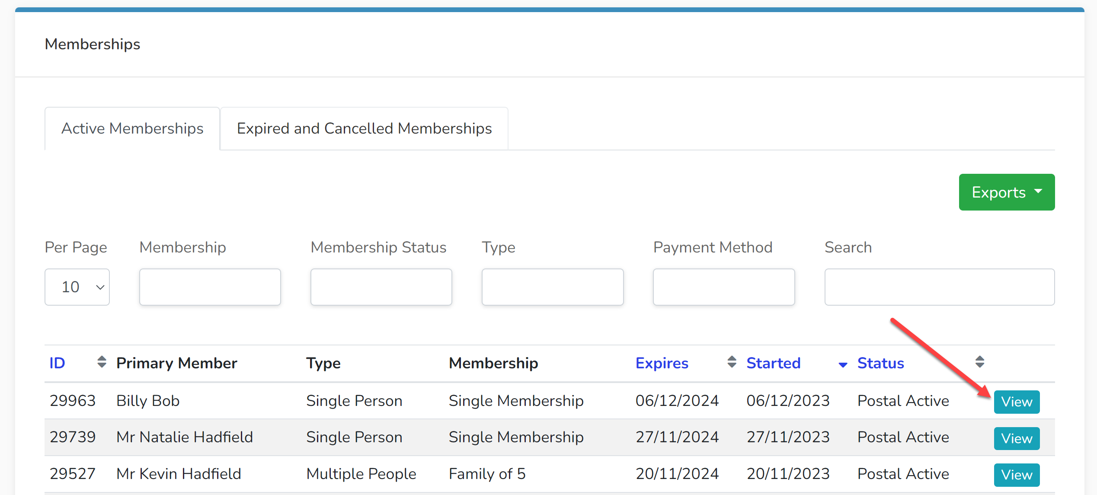Switch to the Active Memberships tab
1097x495 pixels.
pos(132,129)
